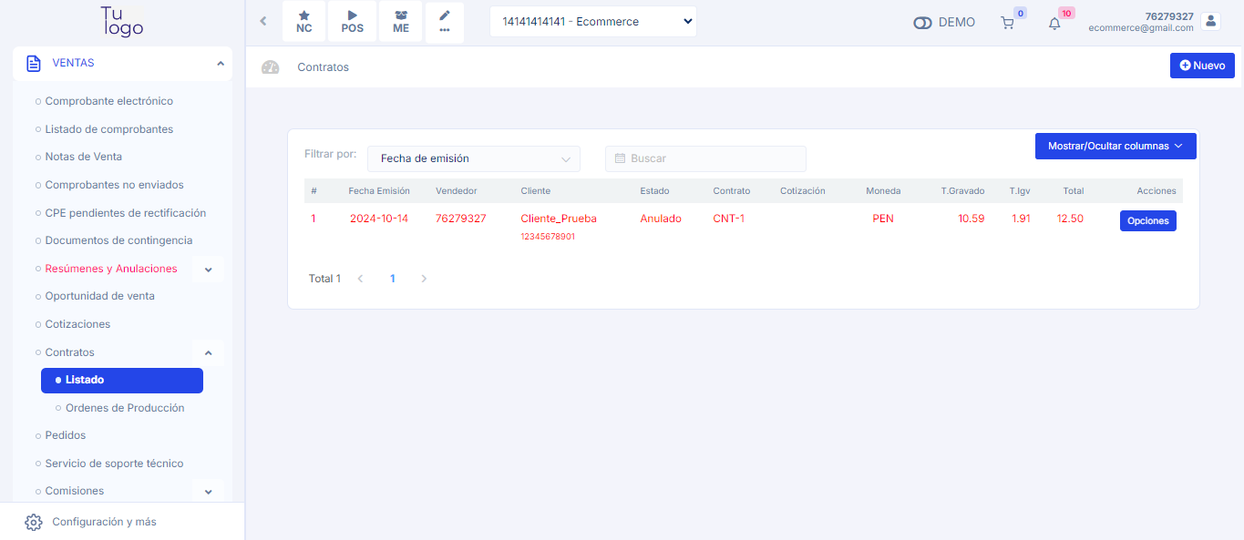Open the Fecha de emisión filter dropdown
The image size is (1244, 540).
(x=473, y=158)
